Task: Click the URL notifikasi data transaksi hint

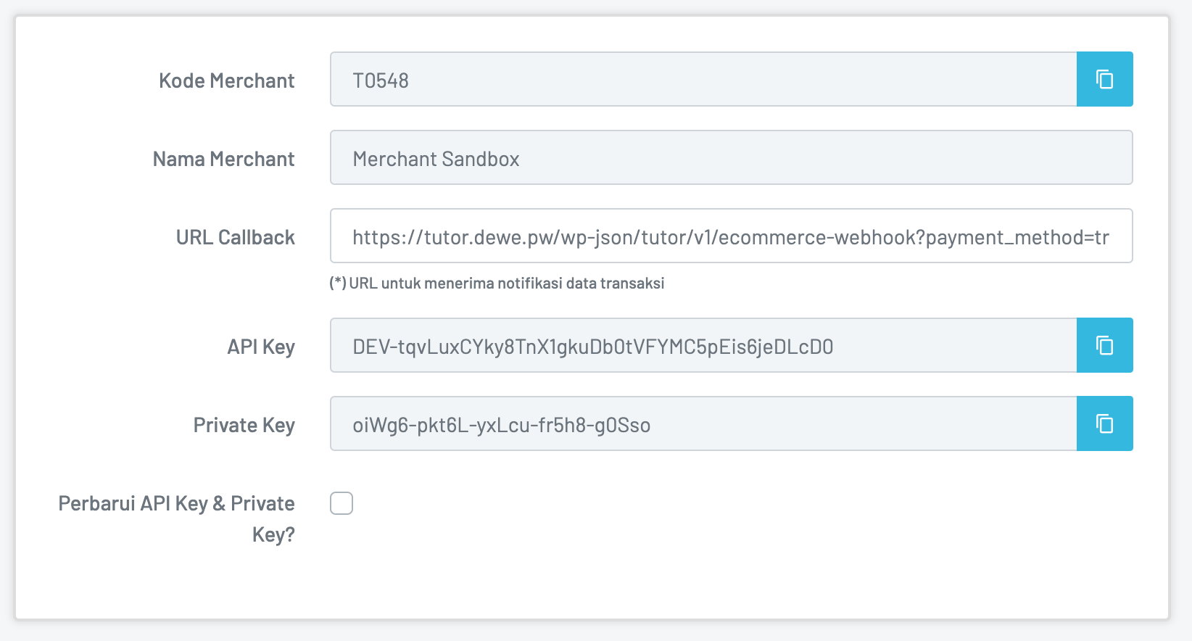Action: (x=506, y=284)
